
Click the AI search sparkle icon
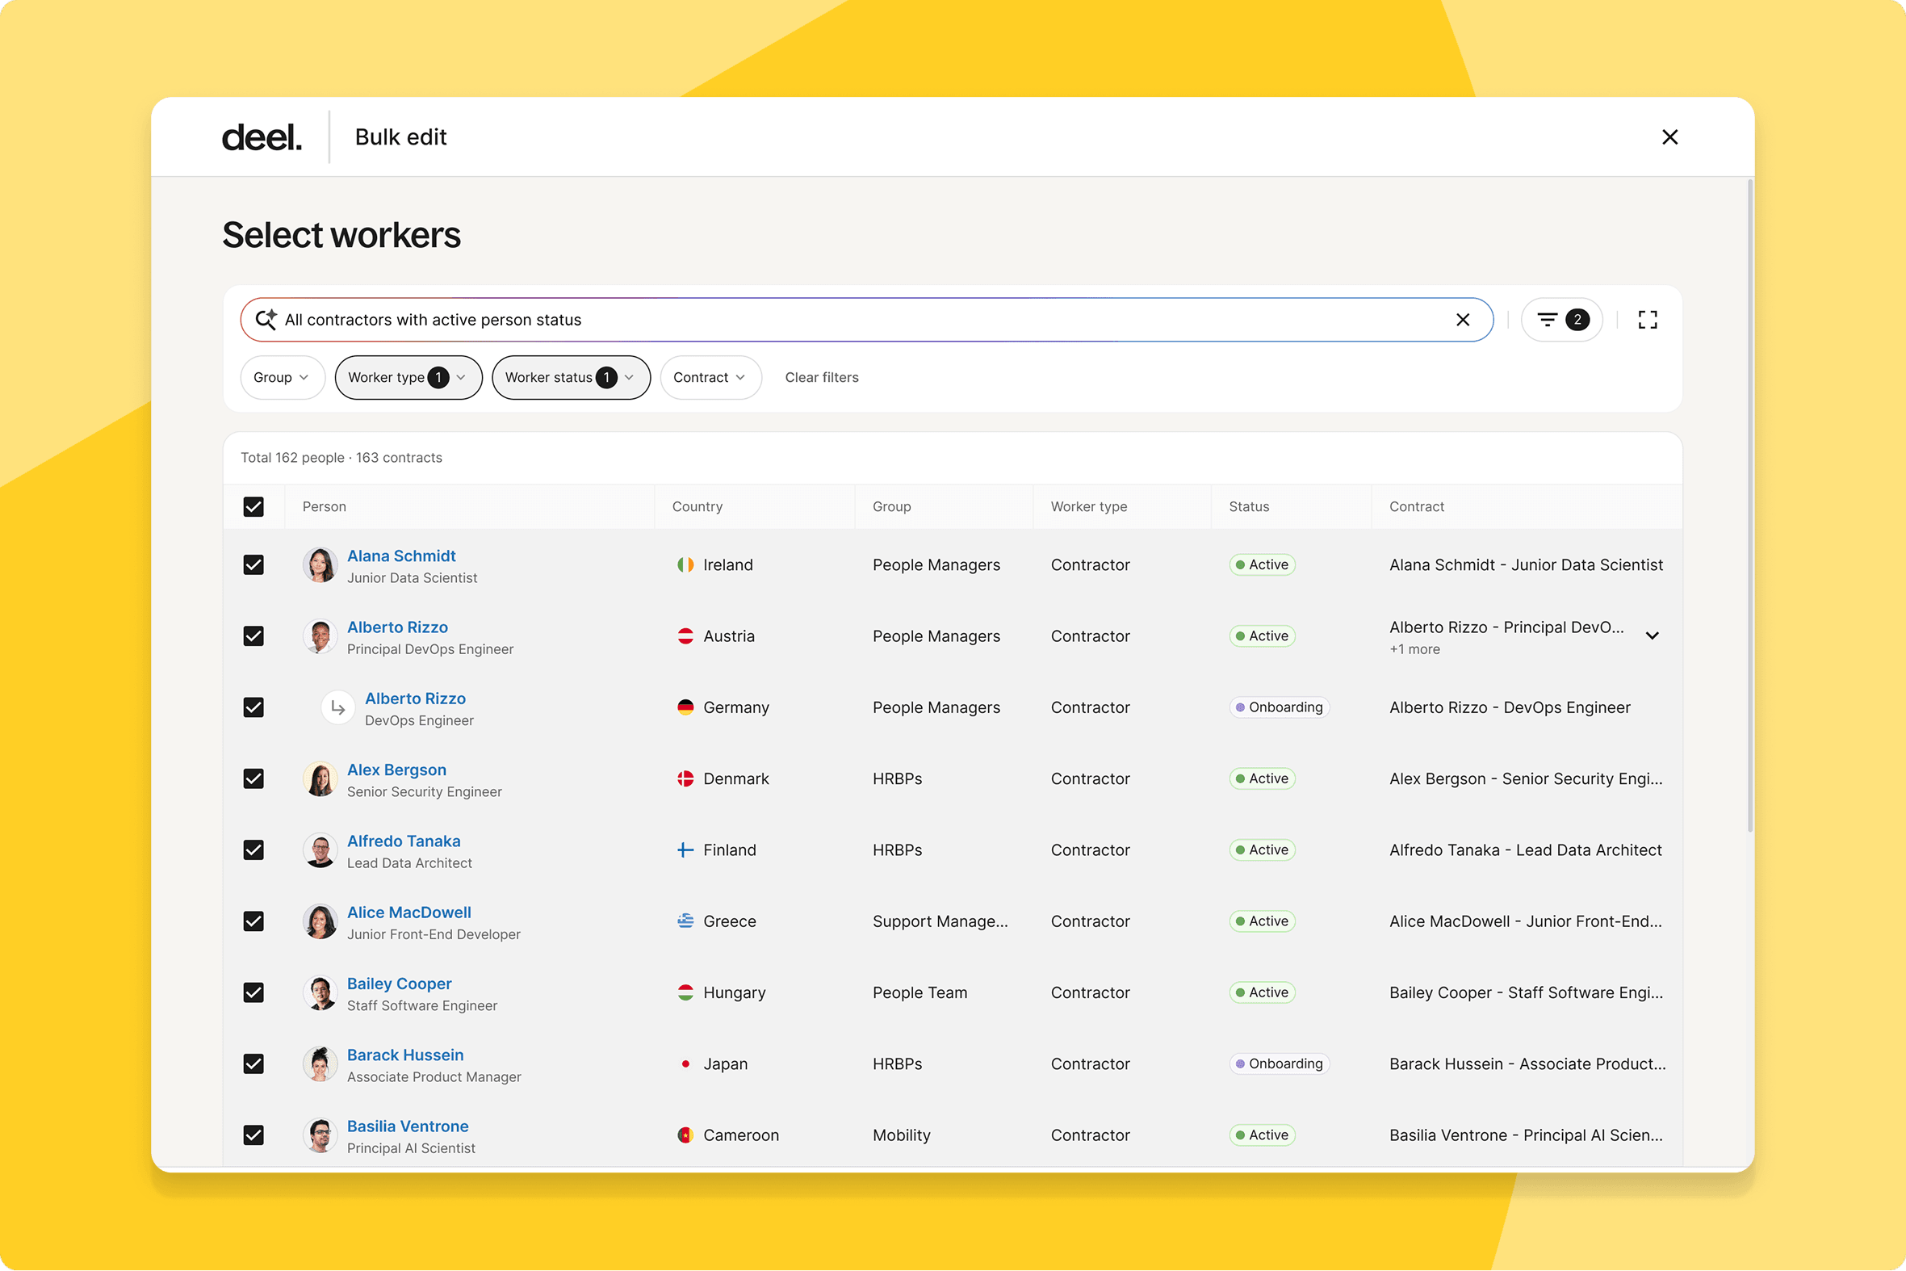click(266, 320)
